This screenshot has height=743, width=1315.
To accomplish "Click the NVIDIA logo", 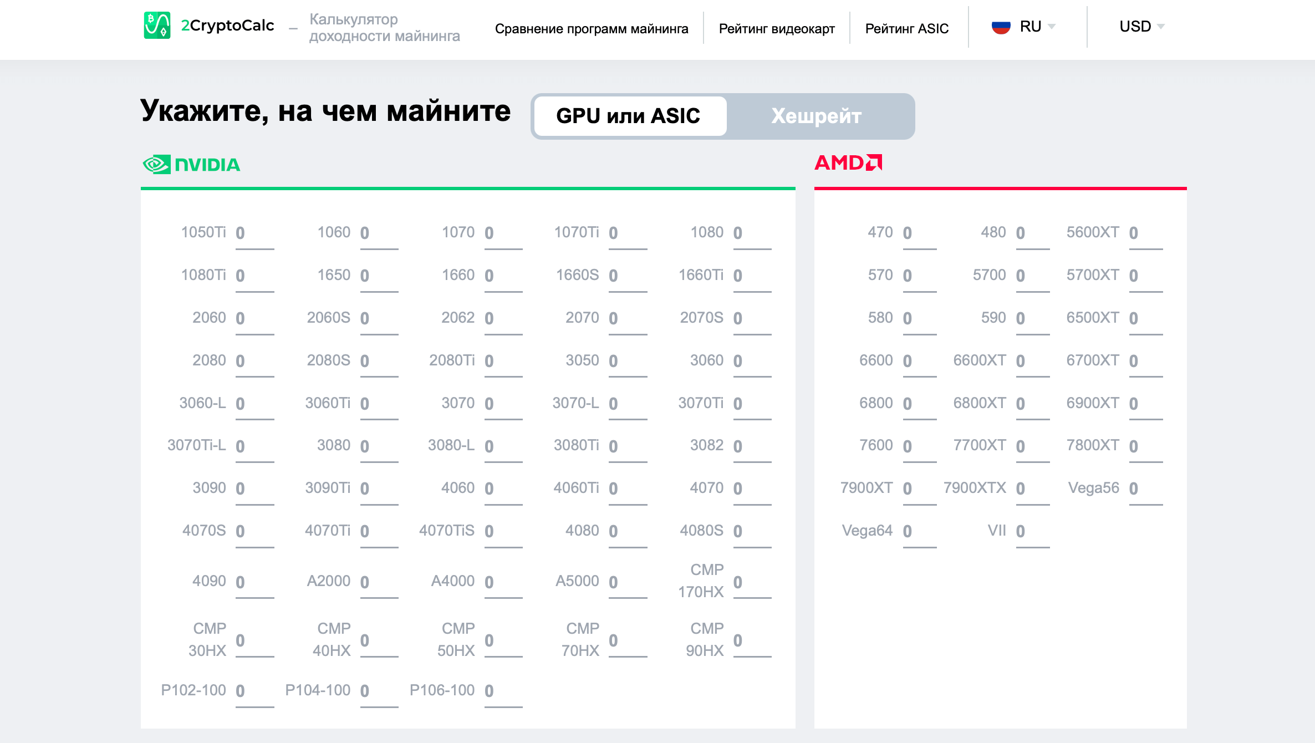I will [x=191, y=165].
